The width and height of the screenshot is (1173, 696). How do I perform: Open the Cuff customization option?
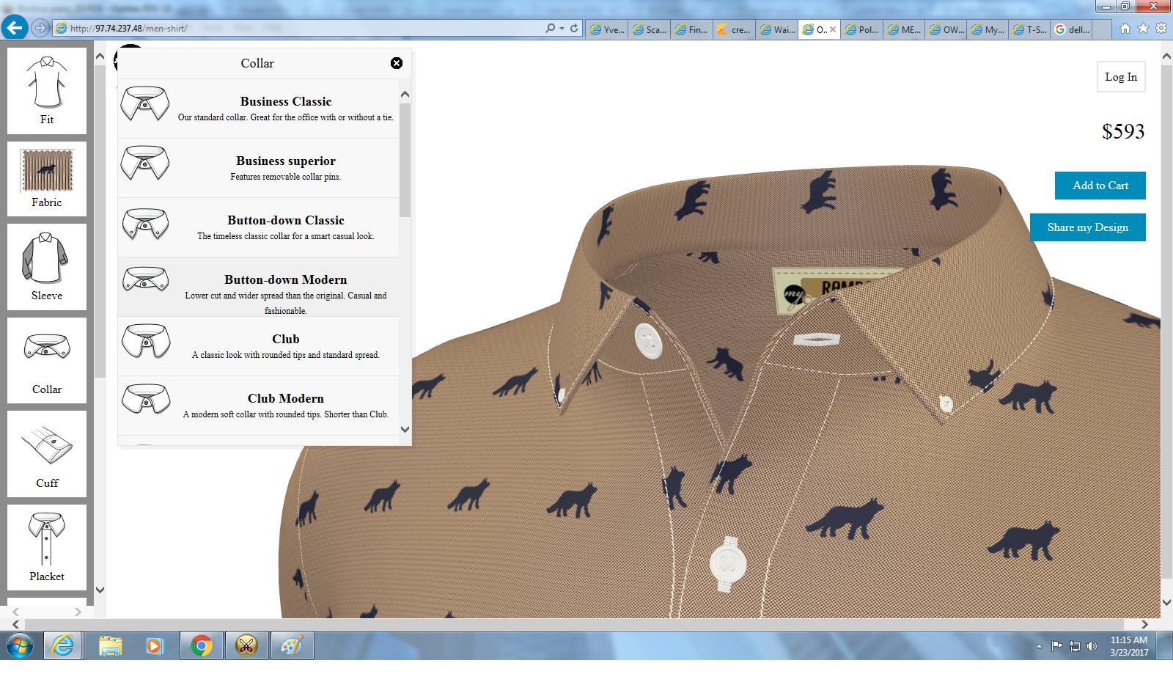coord(47,453)
